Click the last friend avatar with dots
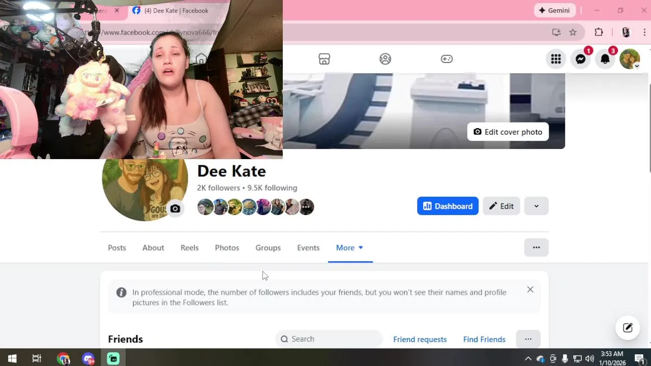The height and width of the screenshot is (366, 651). 306,207
